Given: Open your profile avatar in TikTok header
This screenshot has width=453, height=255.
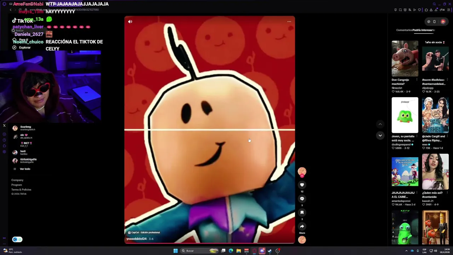Looking at the screenshot, I should 443,22.
